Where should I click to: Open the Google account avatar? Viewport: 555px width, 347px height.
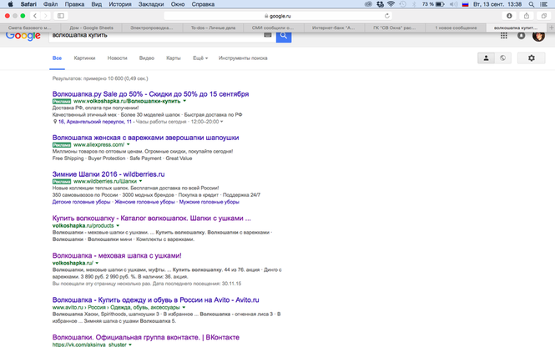click(x=538, y=36)
